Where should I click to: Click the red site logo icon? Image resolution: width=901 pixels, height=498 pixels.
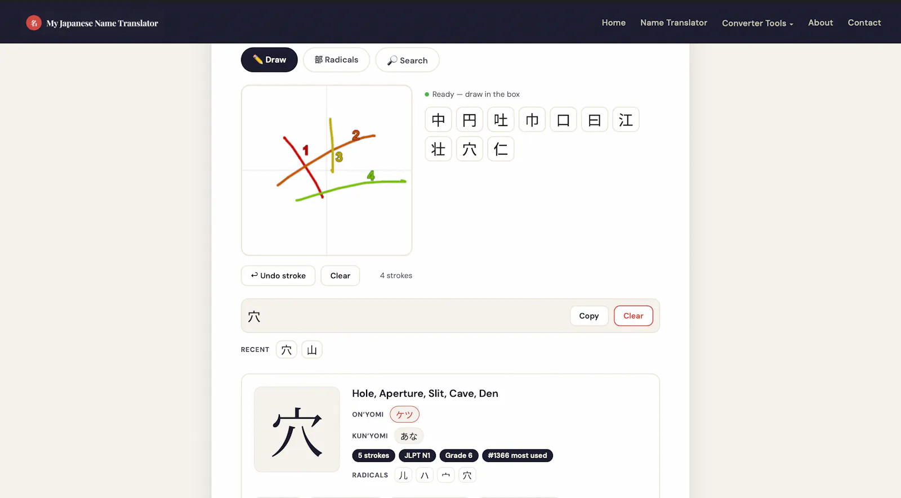(34, 23)
